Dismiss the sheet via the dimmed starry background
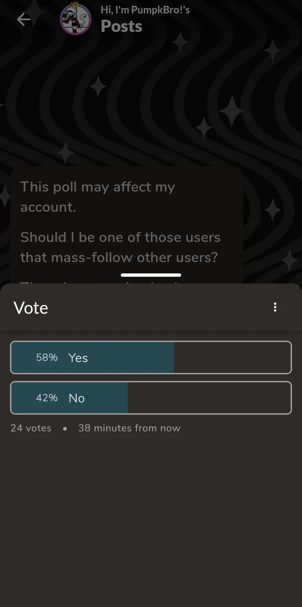The image size is (302, 607). pyautogui.click(x=151, y=105)
